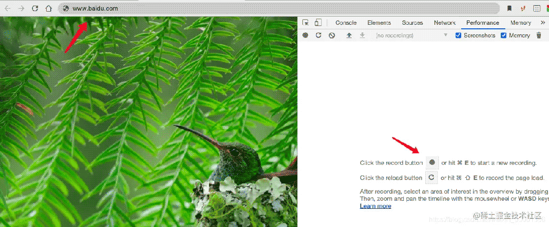Reload the page using the browser refresh icon
549x227 pixels.
[x=35, y=9]
